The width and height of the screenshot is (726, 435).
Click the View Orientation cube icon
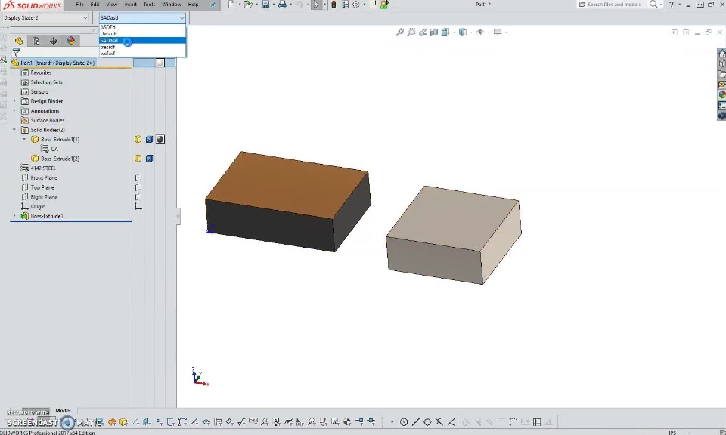[445, 32]
